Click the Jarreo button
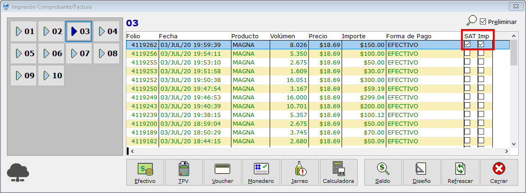The height and width of the screenshot is (193, 526). pos(300,173)
